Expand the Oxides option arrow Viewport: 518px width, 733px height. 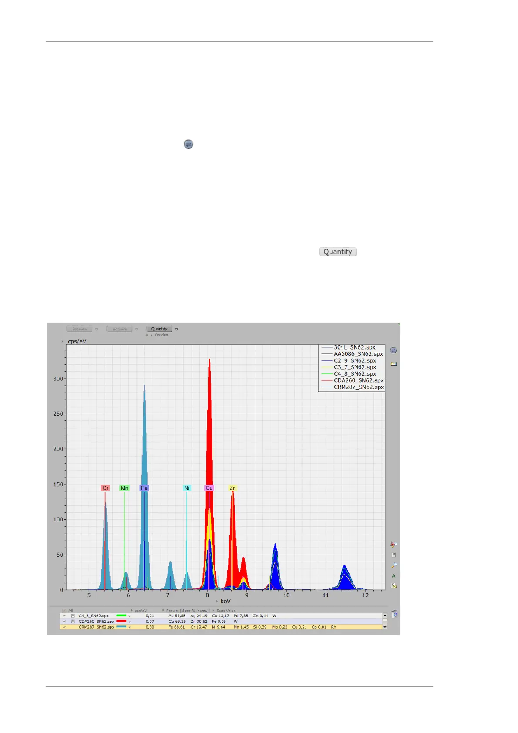(151, 335)
